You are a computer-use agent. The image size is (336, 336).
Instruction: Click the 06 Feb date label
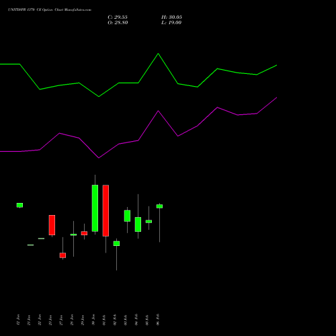tap(158, 320)
